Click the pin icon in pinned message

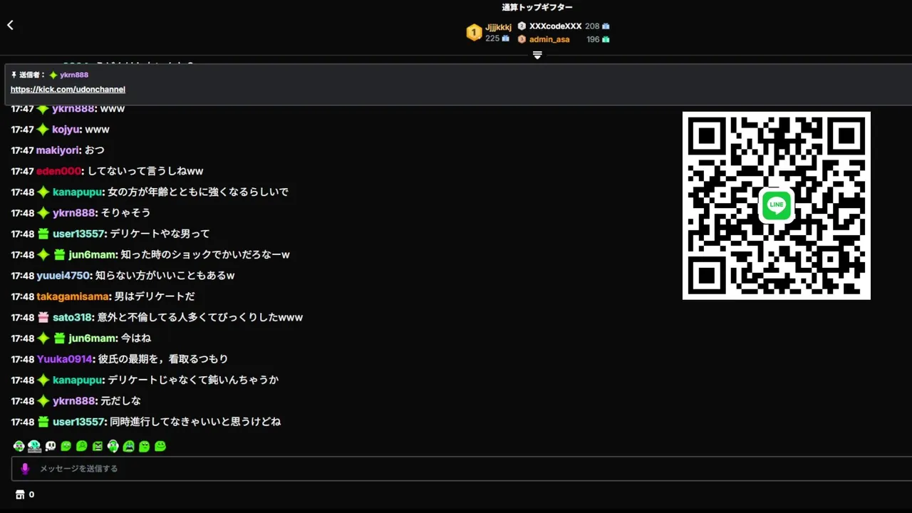[x=14, y=75]
